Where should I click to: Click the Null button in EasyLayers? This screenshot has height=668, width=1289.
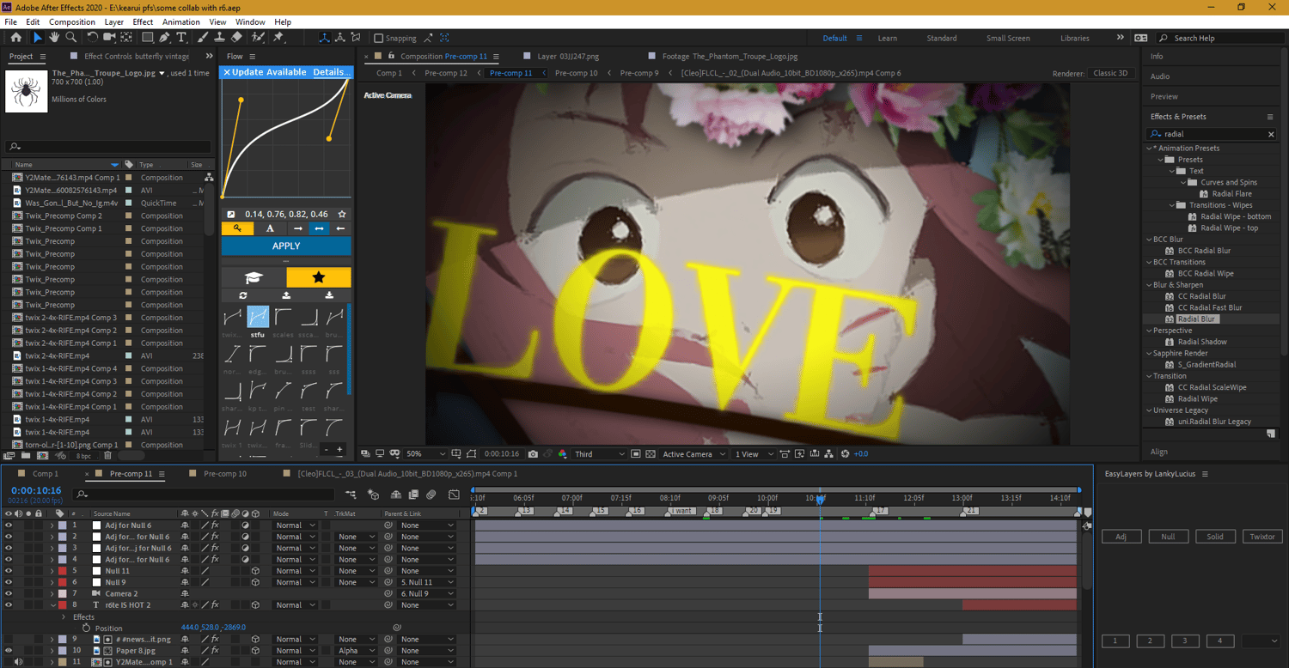[x=1168, y=537]
